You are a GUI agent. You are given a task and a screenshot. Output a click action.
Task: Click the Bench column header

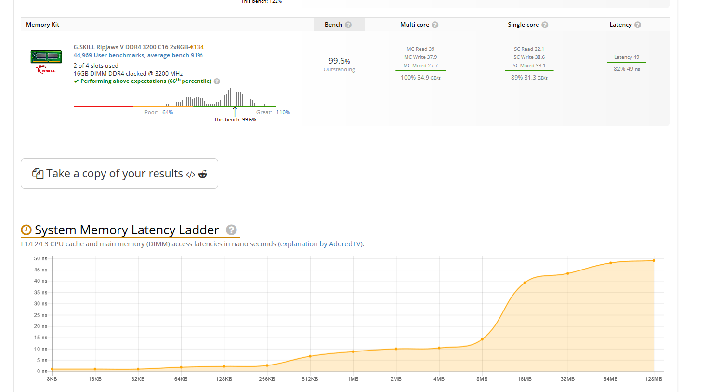pos(339,25)
